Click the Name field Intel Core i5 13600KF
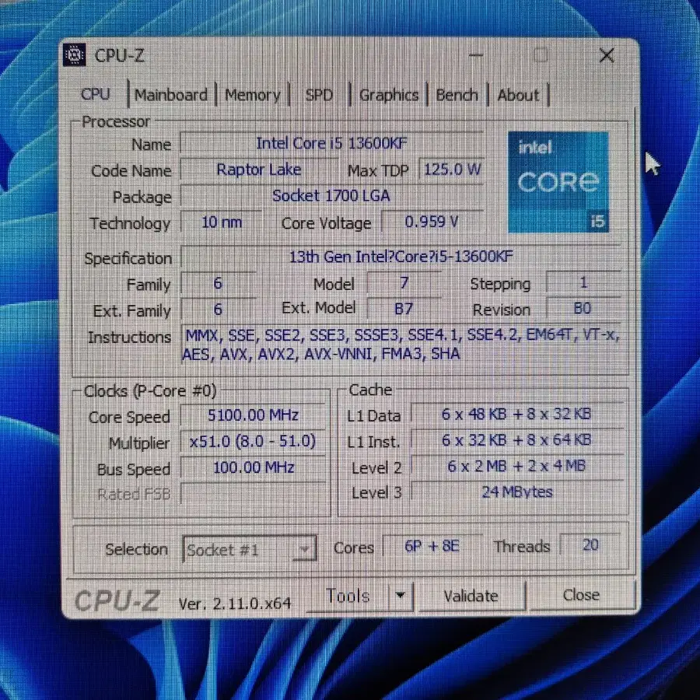 pyautogui.click(x=331, y=143)
